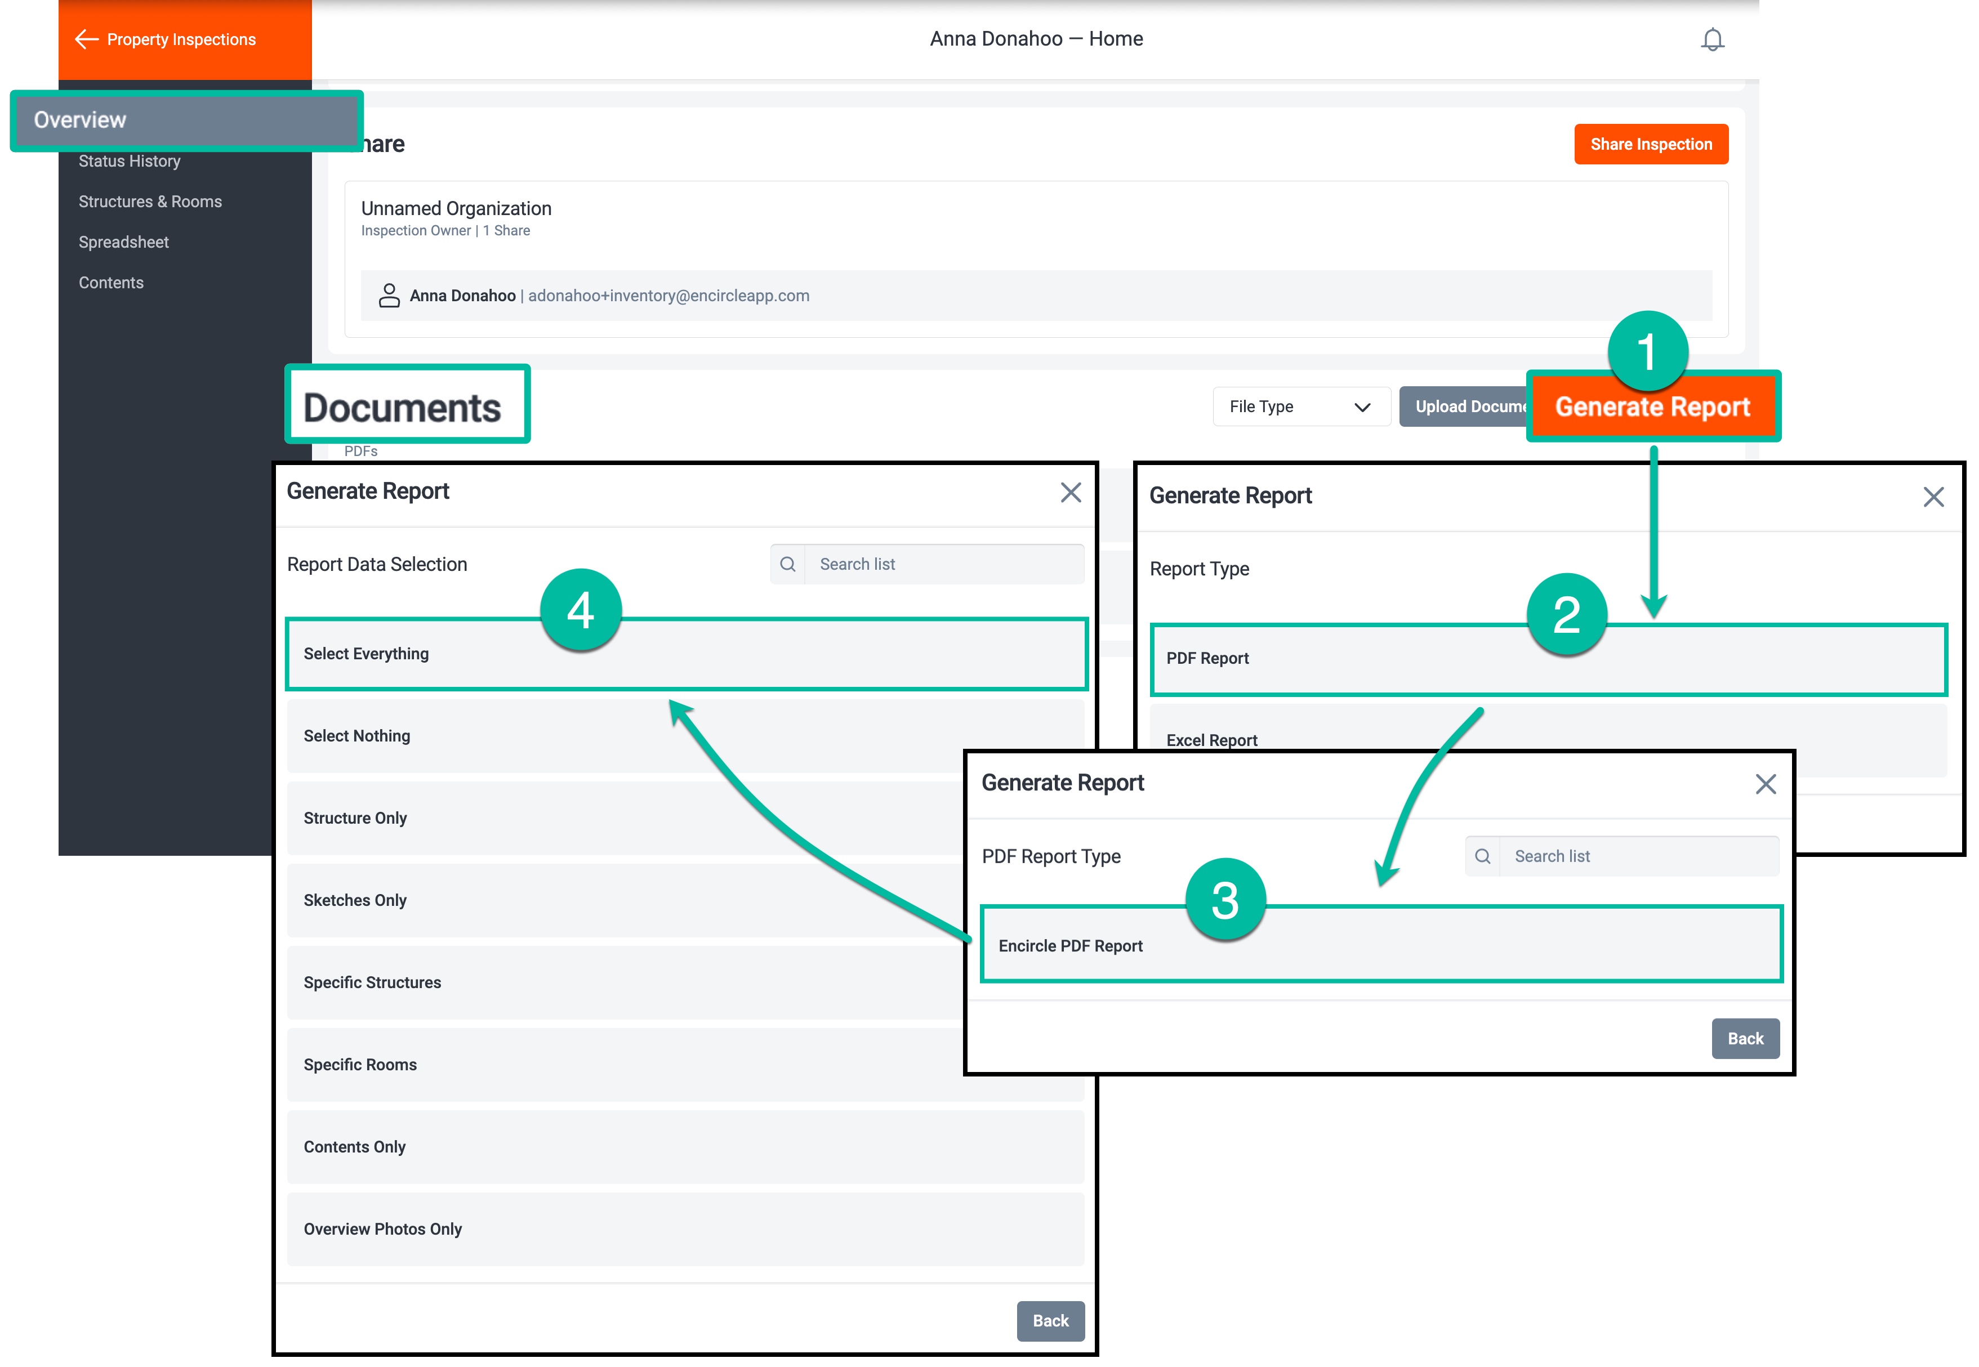Click the back arrow beside Property Inspections
The width and height of the screenshot is (1979, 1367).
87,39
